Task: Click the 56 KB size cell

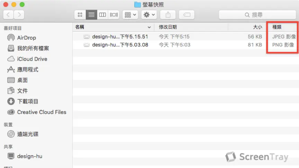Action: click(255, 36)
